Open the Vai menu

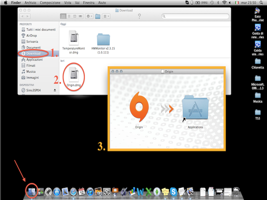pyautogui.click(x=77, y=2)
